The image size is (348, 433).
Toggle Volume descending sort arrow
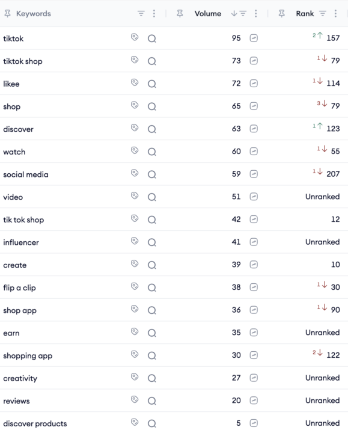(x=234, y=13)
